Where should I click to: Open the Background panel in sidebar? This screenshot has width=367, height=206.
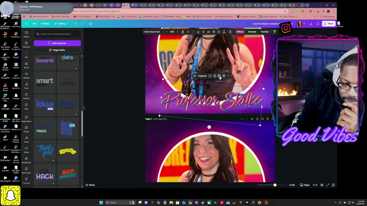26,160
